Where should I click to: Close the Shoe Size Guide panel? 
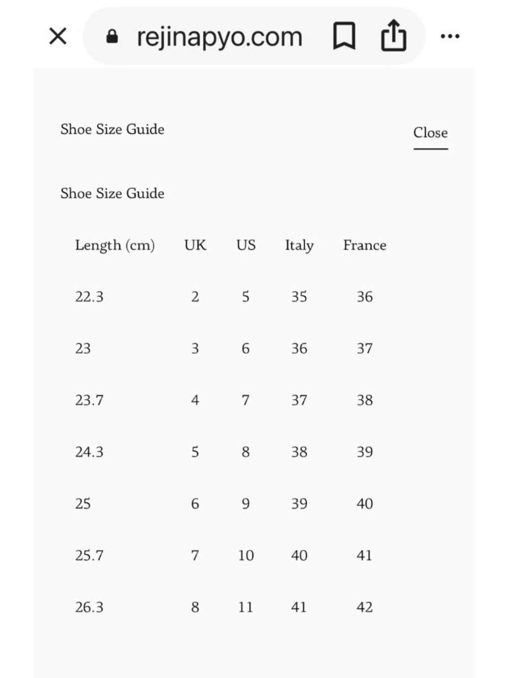[430, 133]
